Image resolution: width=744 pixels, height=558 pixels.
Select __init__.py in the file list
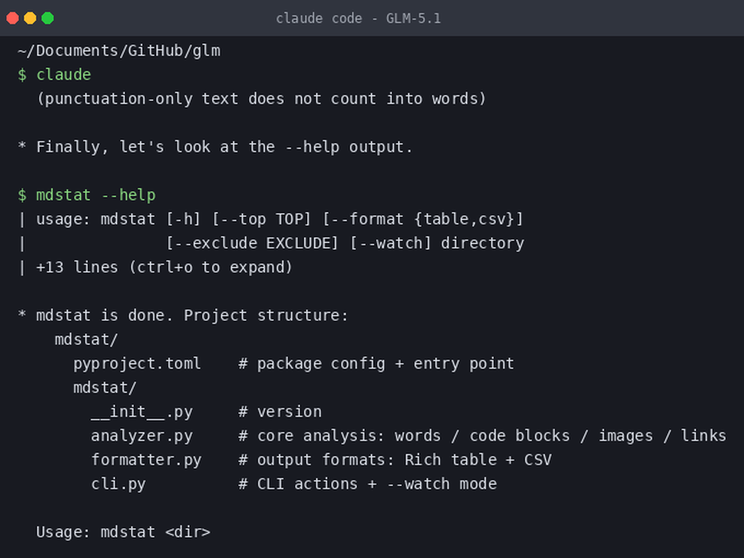coord(142,411)
